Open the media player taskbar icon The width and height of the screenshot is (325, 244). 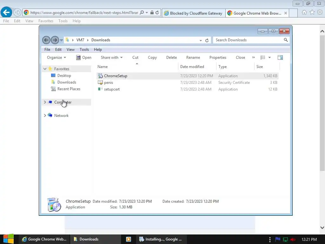(x=129, y=239)
